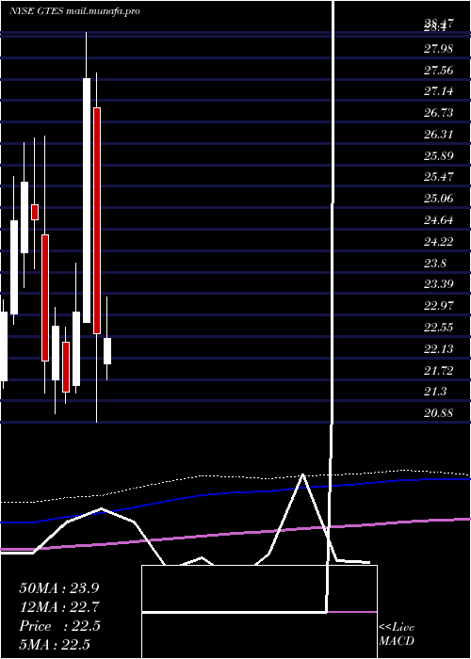Click the <<Live MACD label
The height and width of the screenshot is (659, 471).
pyautogui.click(x=397, y=634)
